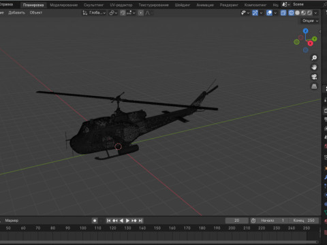Switch to the Шейдинг workspace
The height and width of the screenshot is (245, 327).
(183, 5)
